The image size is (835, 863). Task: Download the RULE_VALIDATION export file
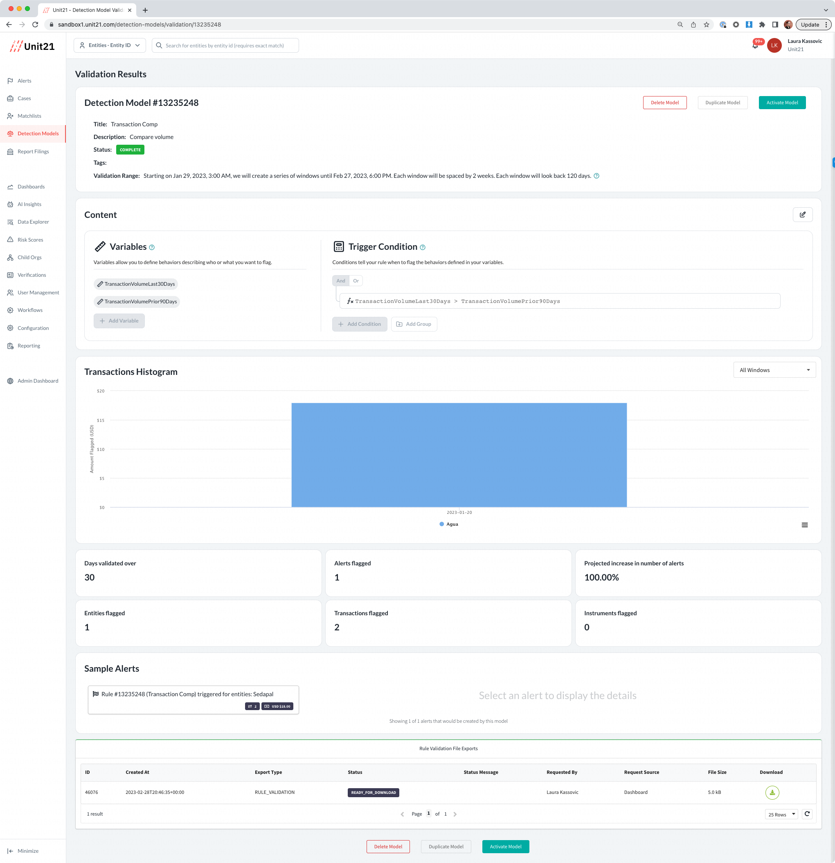772,793
